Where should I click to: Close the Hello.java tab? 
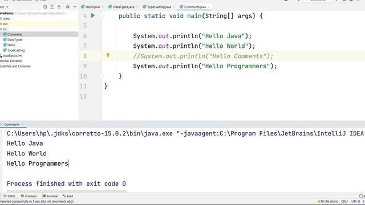point(103,7)
